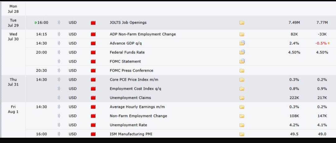
Task: Click red impact icon for Federal Funds Rate
Action: [93, 53]
